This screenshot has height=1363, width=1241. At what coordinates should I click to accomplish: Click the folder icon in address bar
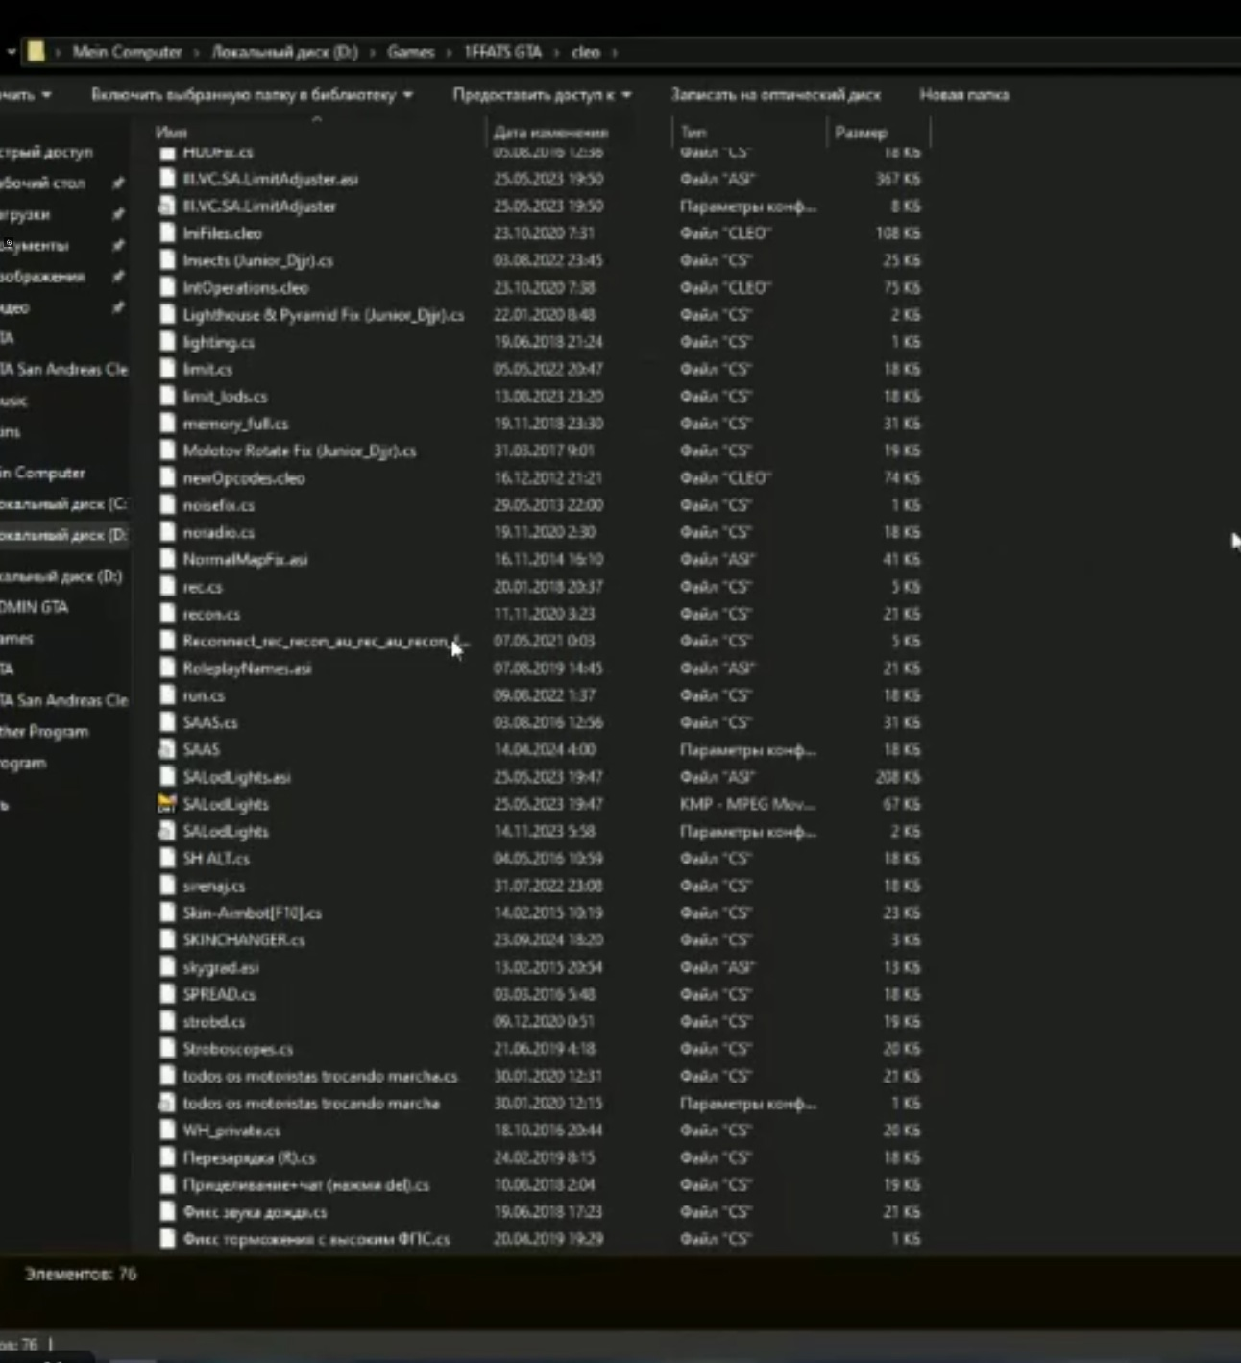pyautogui.click(x=36, y=52)
